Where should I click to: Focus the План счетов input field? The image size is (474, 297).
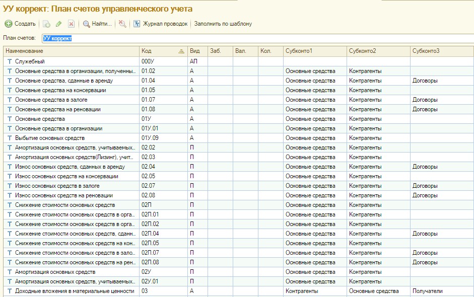(258, 38)
